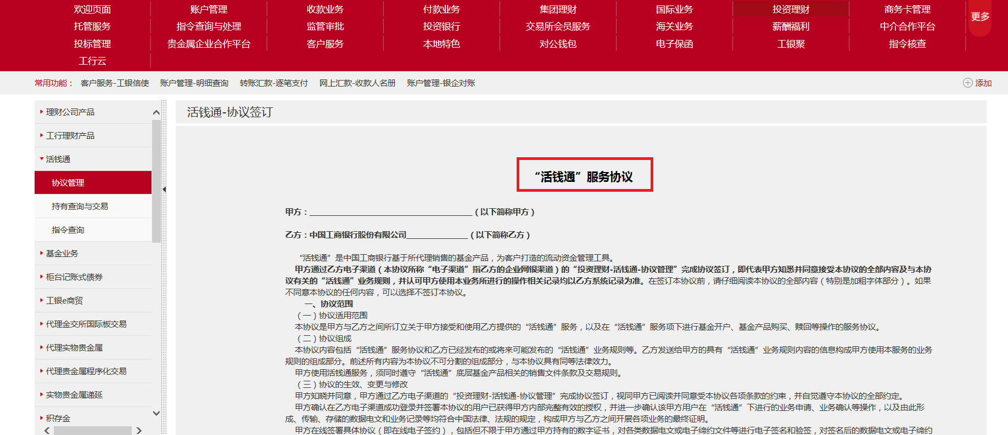Viewport: 1008px width, 435px height.
Task: Open the 收款业务 menu
Action: (x=325, y=9)
